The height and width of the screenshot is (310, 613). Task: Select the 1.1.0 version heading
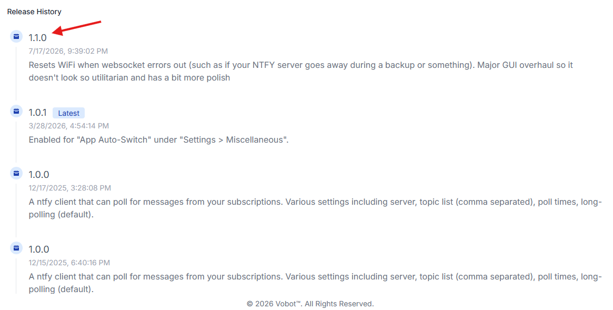click(x=37, y=37)
